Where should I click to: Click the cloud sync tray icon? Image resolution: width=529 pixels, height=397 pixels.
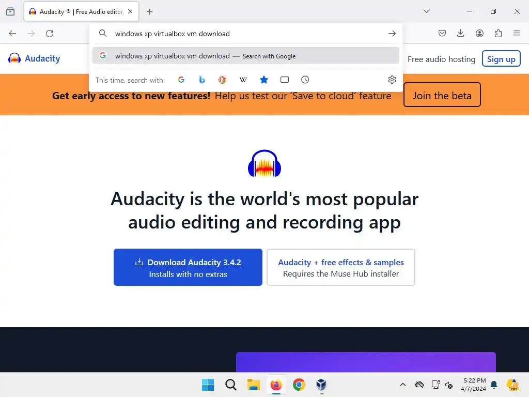coord(419,385)
